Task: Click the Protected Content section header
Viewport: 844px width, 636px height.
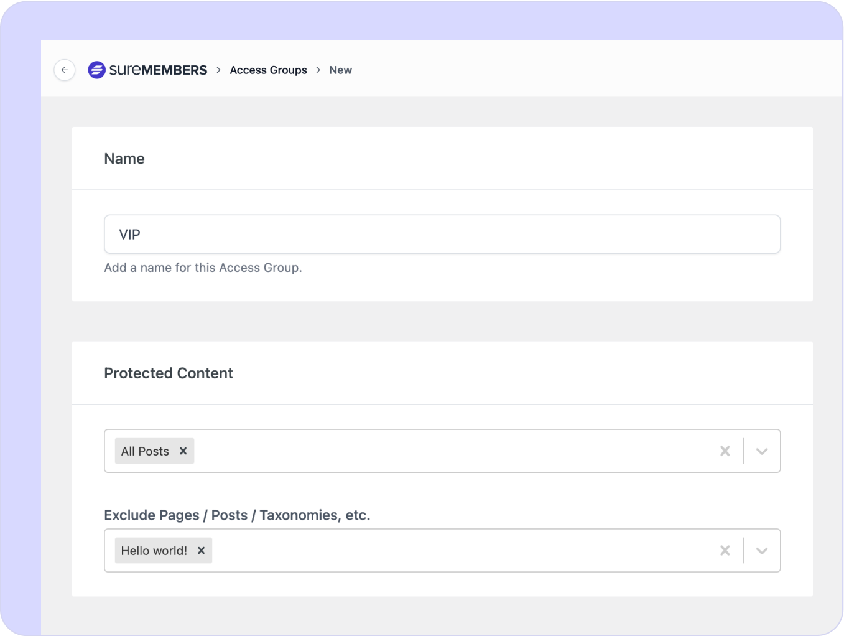Action: [x=168, y=373]
